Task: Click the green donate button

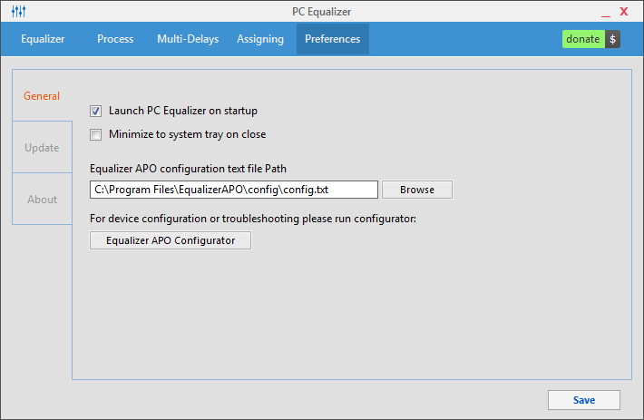Action: [583, 39]
